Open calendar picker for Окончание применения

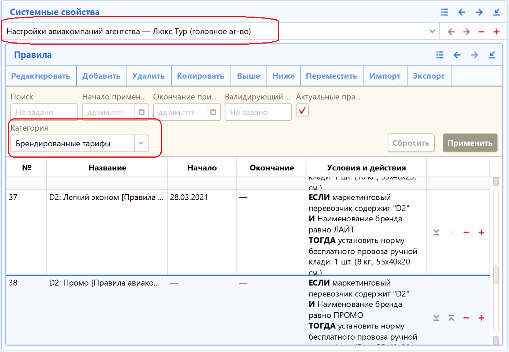213,112
